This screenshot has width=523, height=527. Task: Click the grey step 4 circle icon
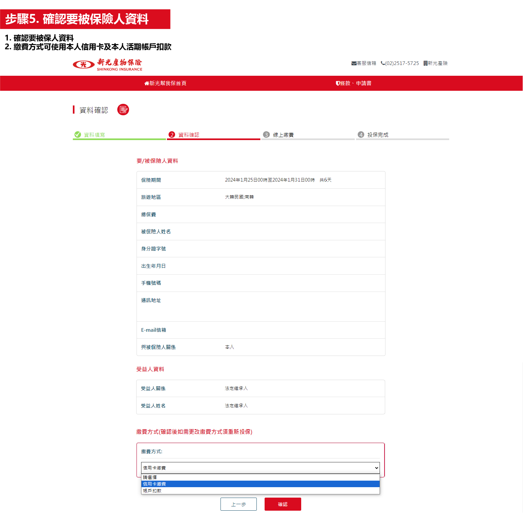click(361, 135)
